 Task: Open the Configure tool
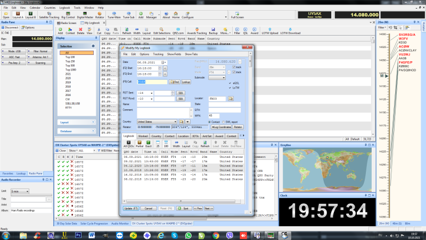187,15
